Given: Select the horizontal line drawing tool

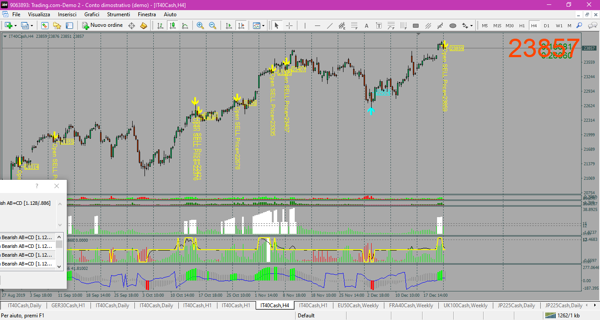Looking at the screenshot, I should click(318, 25).
